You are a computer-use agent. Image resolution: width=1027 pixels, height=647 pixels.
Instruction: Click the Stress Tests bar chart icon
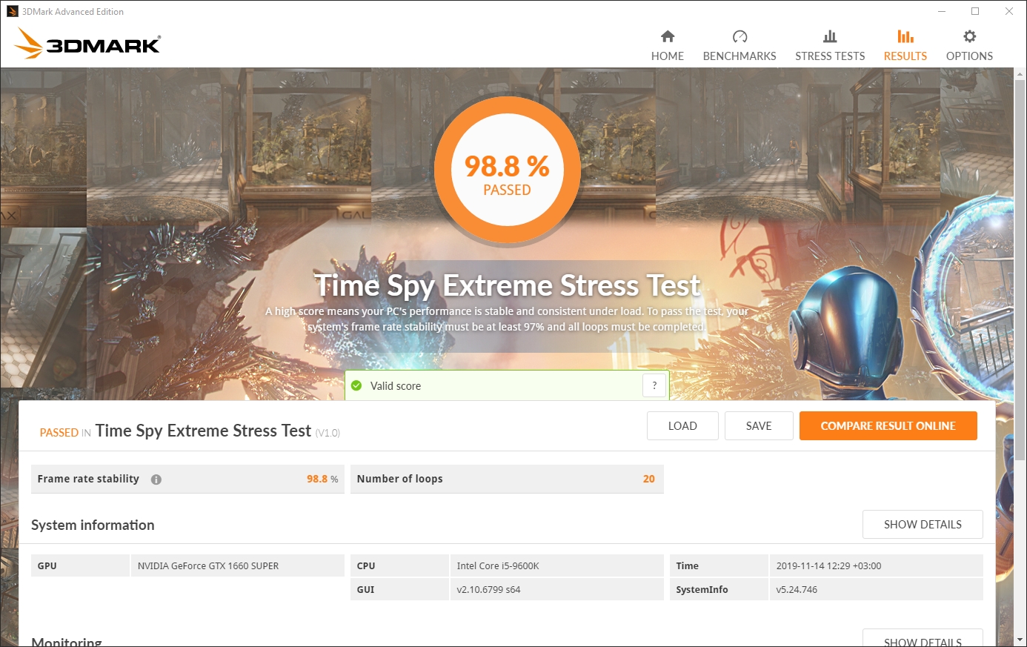coord(830,36)
